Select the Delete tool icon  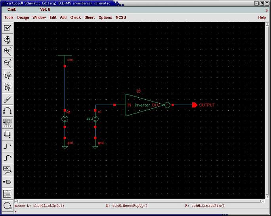click(8, 99)
